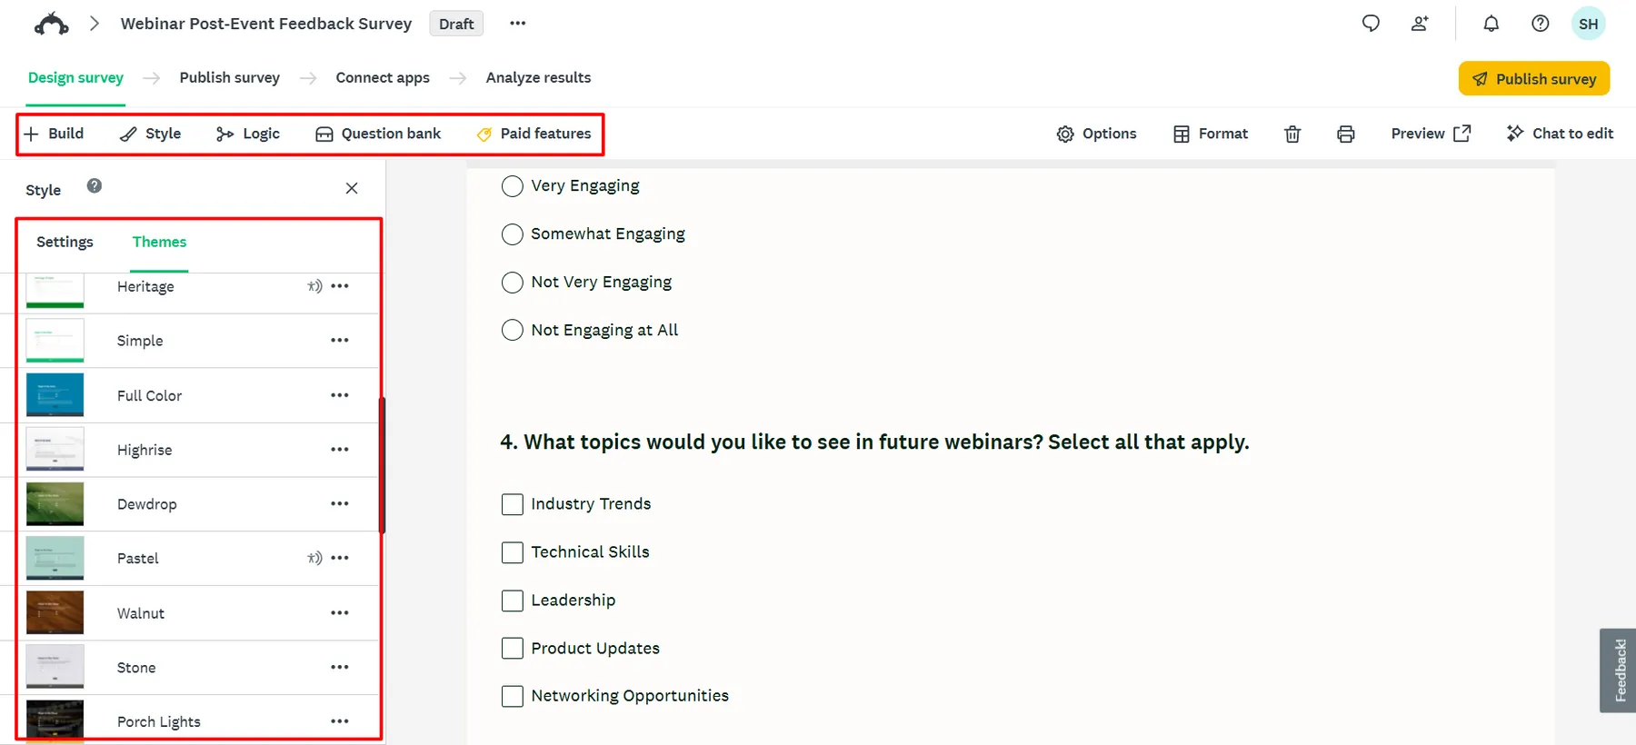Open Logic tool

tap(248, 134)
